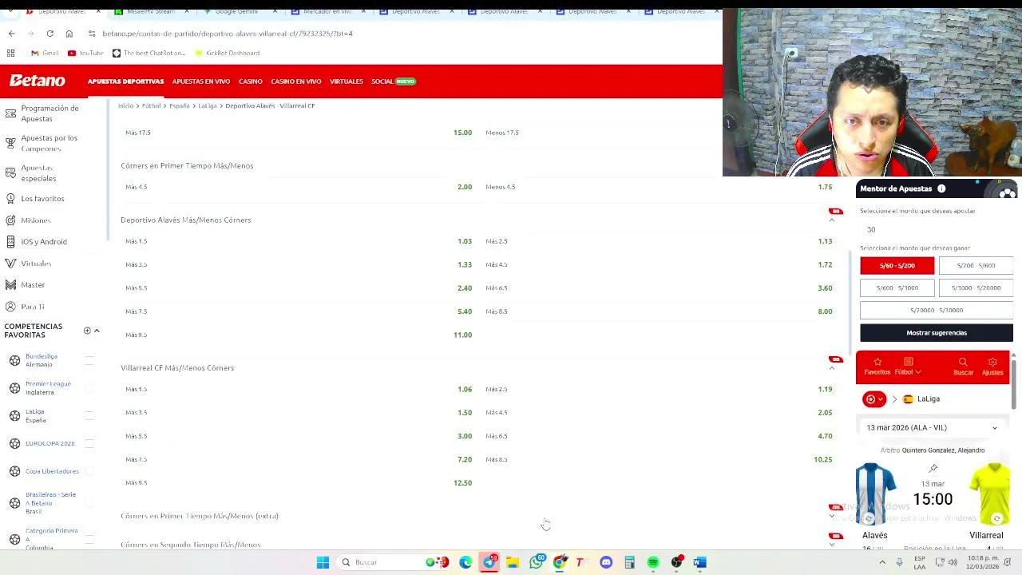Choose S/20000 - S/30000 win range
1022x575 pixels.
937,310
